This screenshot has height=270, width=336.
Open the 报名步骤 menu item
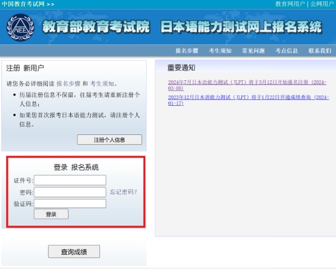(187, 50)
